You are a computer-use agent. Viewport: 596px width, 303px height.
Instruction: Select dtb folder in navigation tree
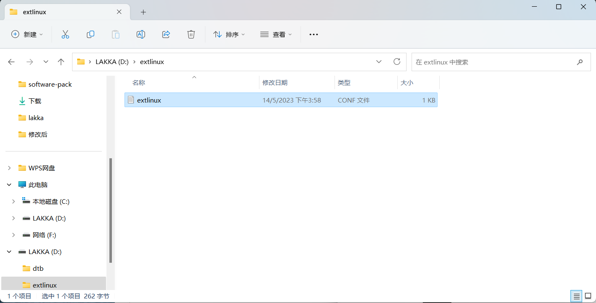point(38,268)
